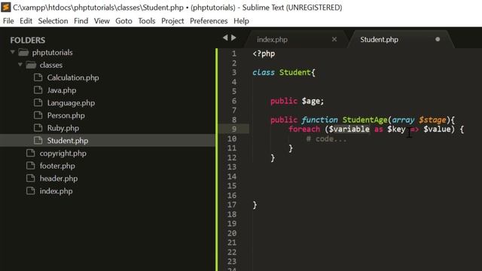
Task: Open the File menu
Action: click(x=8, y=21)
